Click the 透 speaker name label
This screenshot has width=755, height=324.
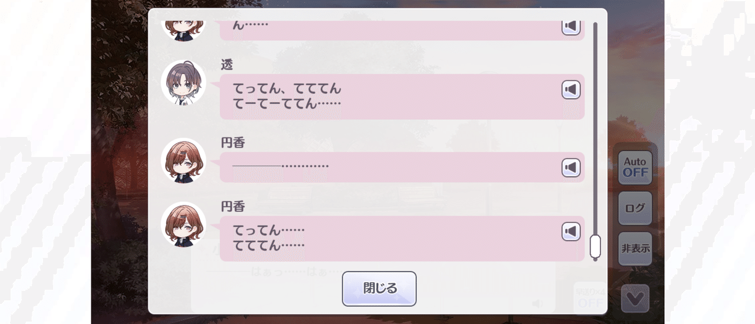(x=227, y=65)
